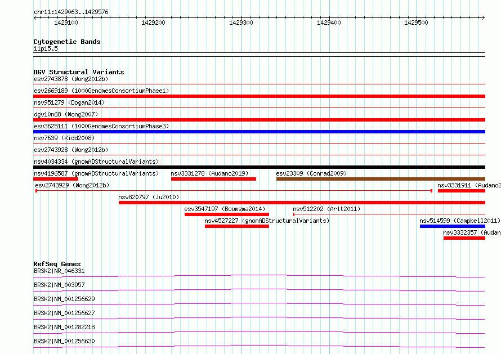Image resolution: width=501 pixels, height=354 pixels.
Task: Open nsv4527227 gnomAD variant entry
Action: pos(267,221)
